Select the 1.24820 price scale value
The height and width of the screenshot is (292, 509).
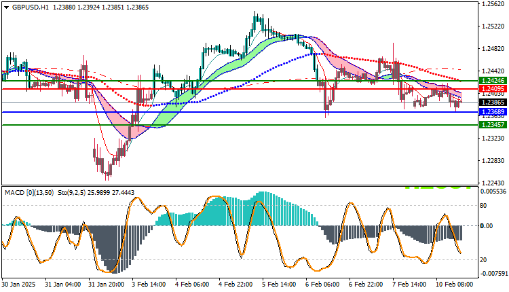coord(493,49)
